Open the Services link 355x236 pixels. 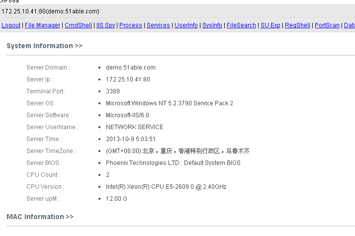point(158,25)
